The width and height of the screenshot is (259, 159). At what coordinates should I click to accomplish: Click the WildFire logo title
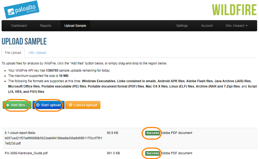[x=234, y=10]
